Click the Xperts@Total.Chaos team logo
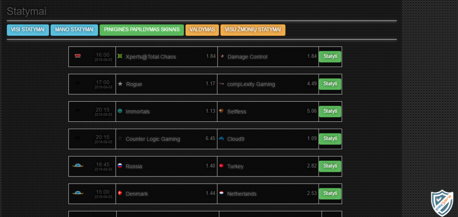458x217 pixels. click(x=120, y=56)
